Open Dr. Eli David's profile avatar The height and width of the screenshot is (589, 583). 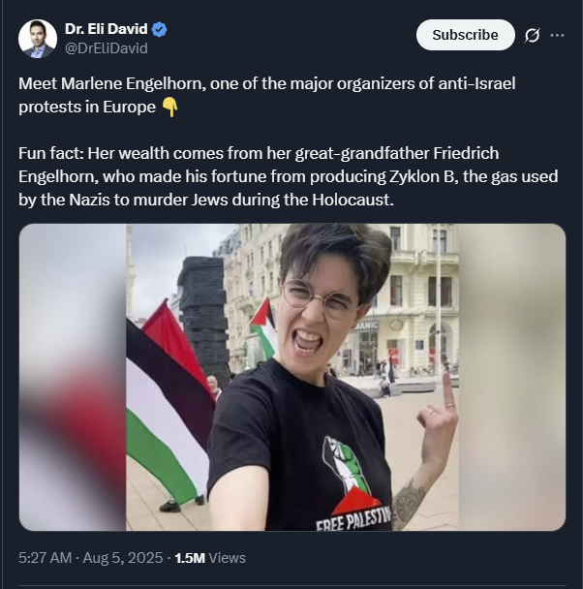(38, 39)
